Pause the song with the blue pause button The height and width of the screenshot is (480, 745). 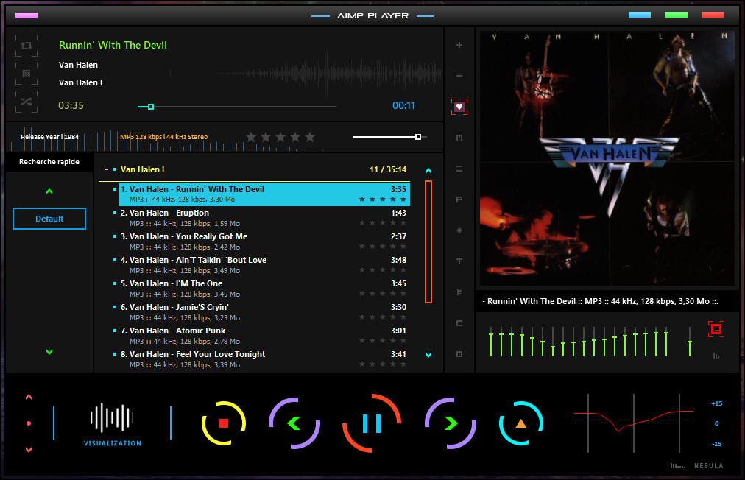pos(372,423)
